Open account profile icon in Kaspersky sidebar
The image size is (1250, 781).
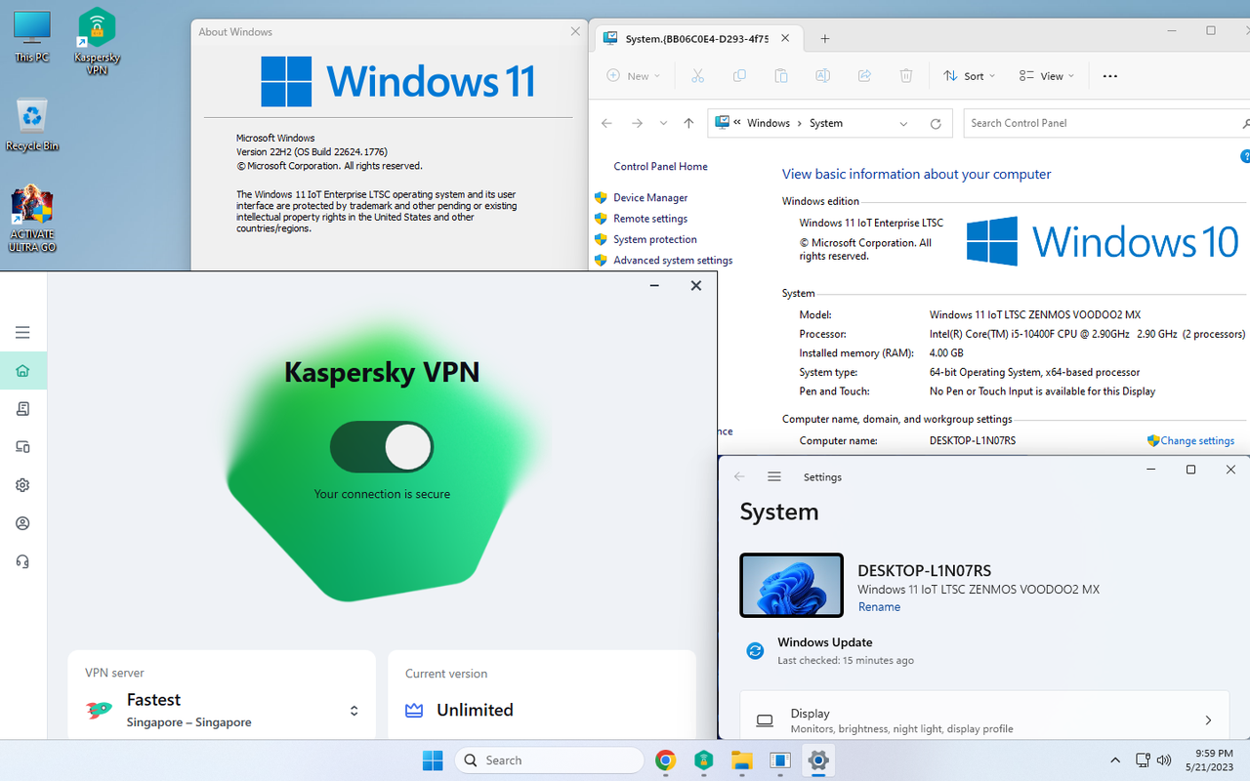coord(22,523)
